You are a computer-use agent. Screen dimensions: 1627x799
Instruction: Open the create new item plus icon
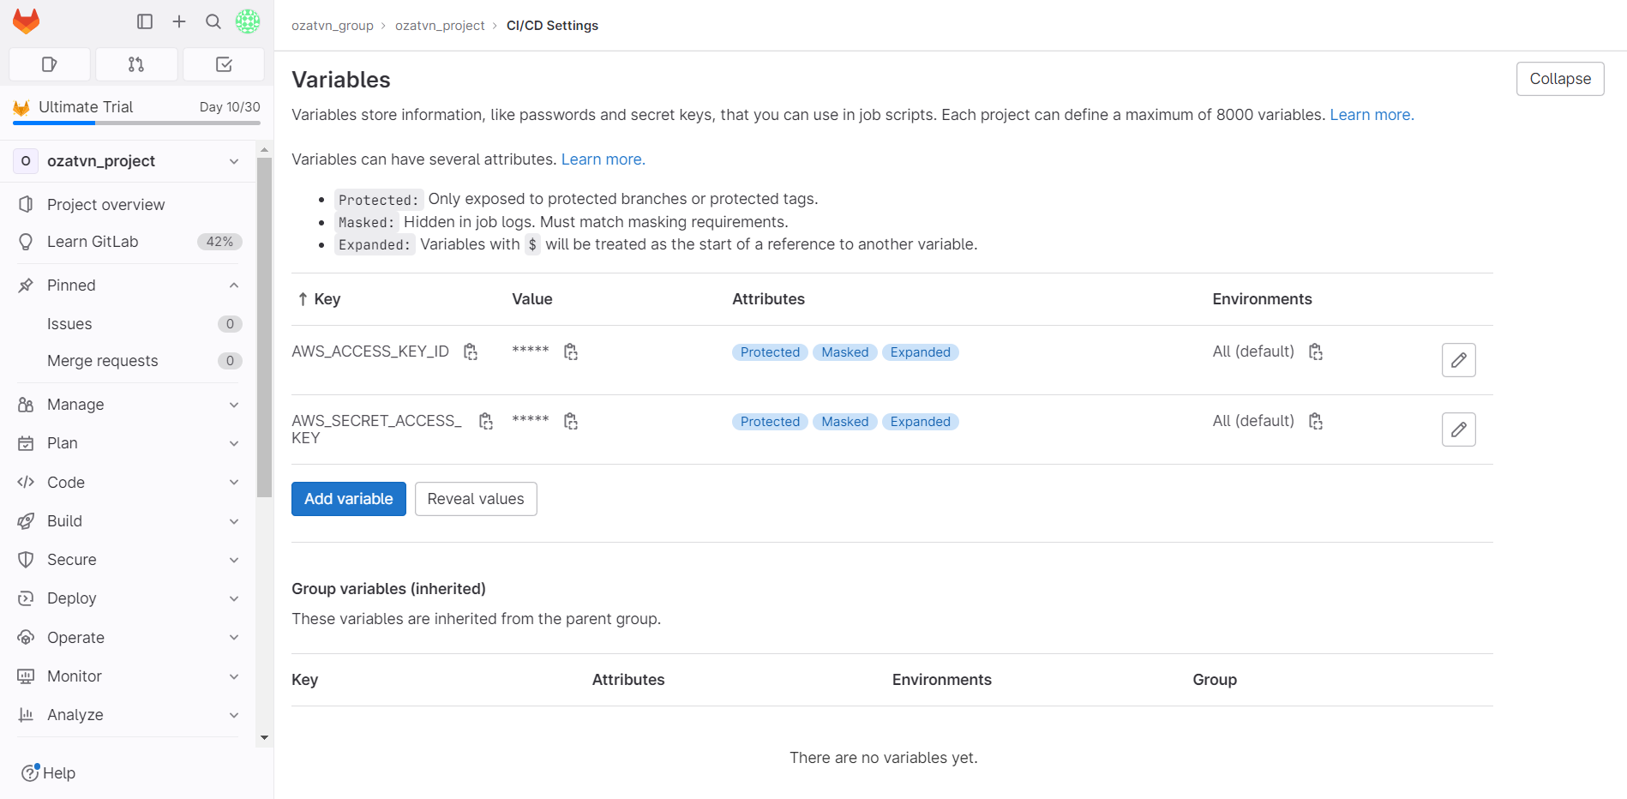tap(178, 21)
